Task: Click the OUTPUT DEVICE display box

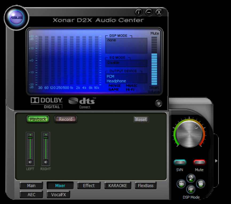Action: [126, 78]
